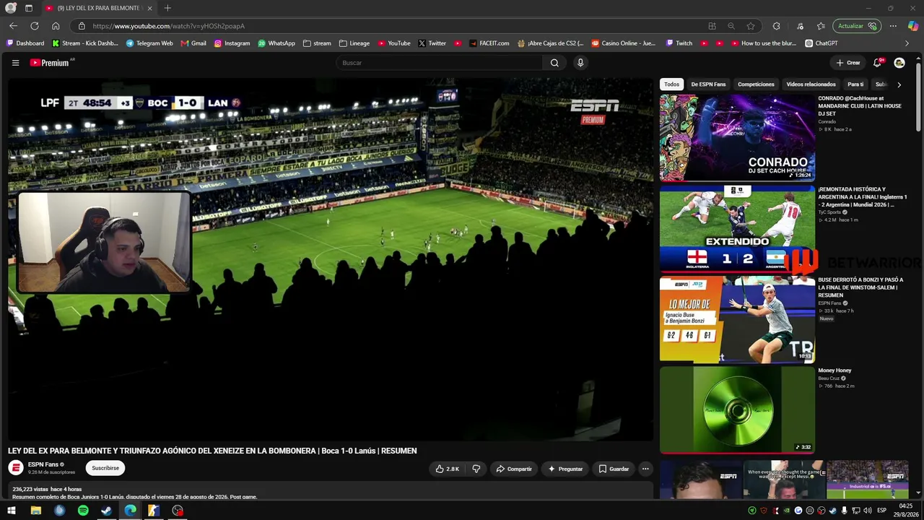This screenshot has height=520, width=924.
Task: Open the Crear dropdown
Action: (847, 63)
